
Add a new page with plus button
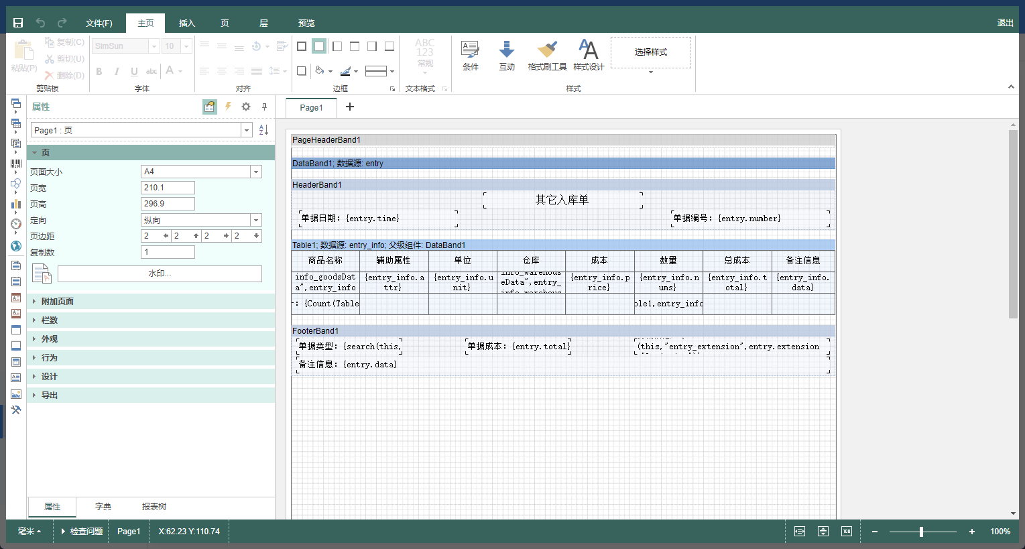click(x=350, y=107)
